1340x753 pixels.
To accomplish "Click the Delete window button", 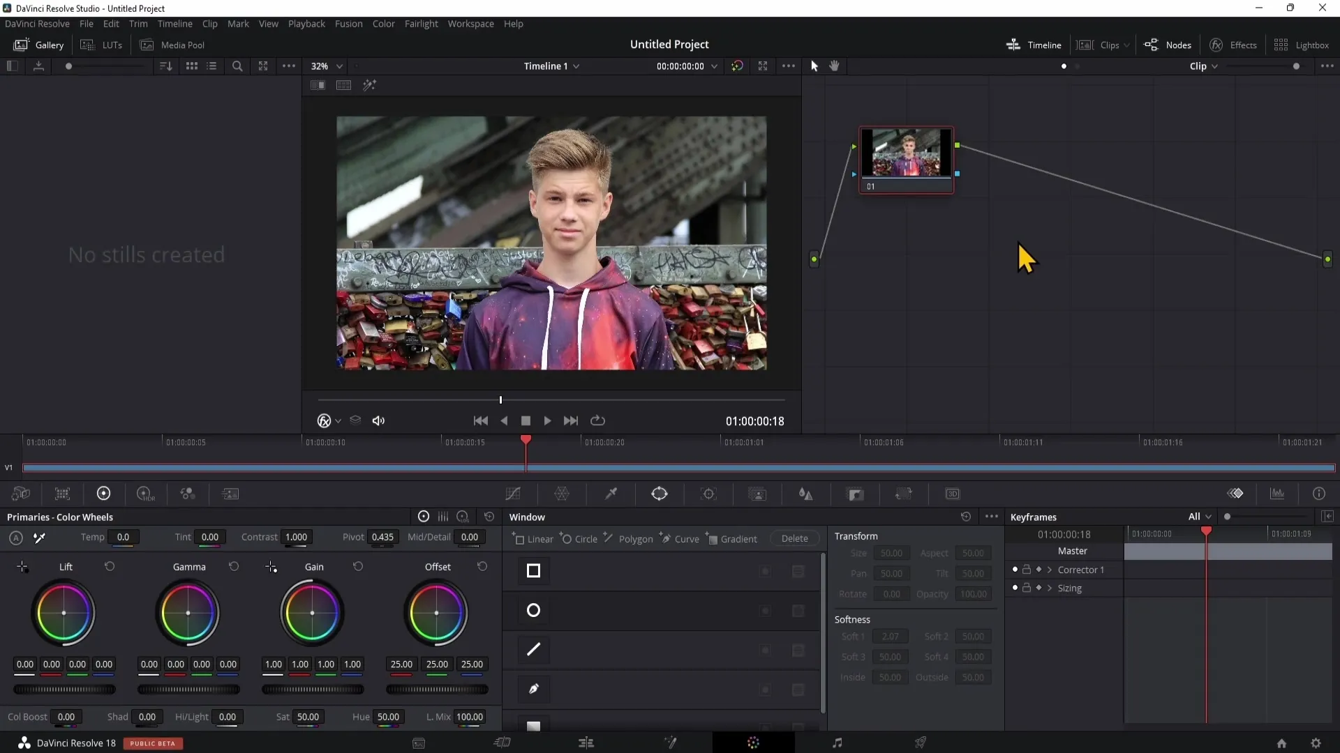I will (794, 538).
